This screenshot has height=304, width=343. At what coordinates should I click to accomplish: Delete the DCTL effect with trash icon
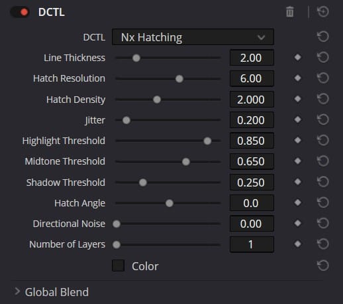(x=290, y=12)
